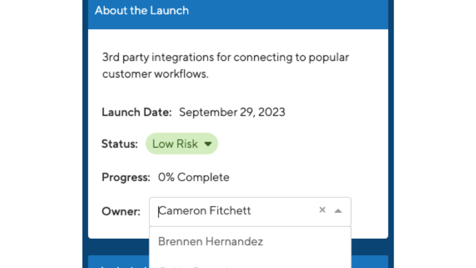The height and width of the screenshot is (268, 476).
Task: Click the partially visible blue panel header below
Action: [x=118, y=262]
